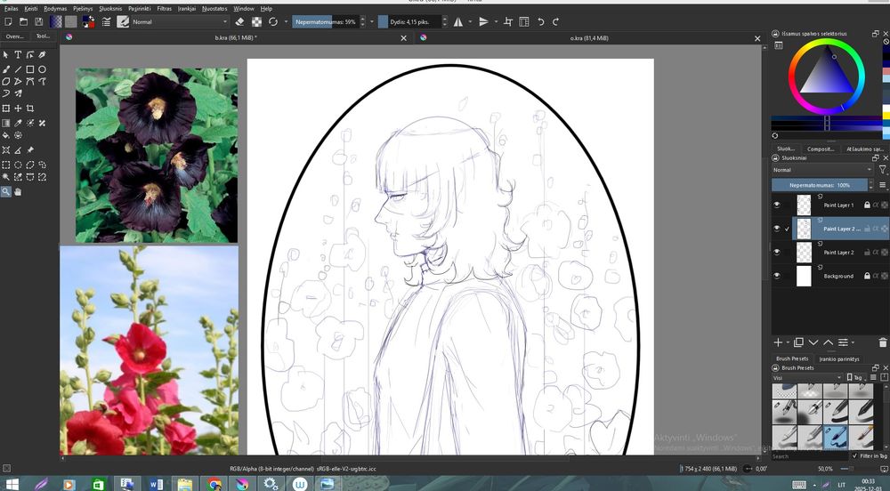
Task: Switch to the Composit... docker tab
Action: pyautogui.click(x=821, y=149)
